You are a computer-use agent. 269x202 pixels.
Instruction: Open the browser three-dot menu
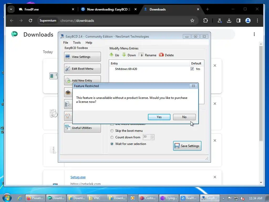click(257, 21)
